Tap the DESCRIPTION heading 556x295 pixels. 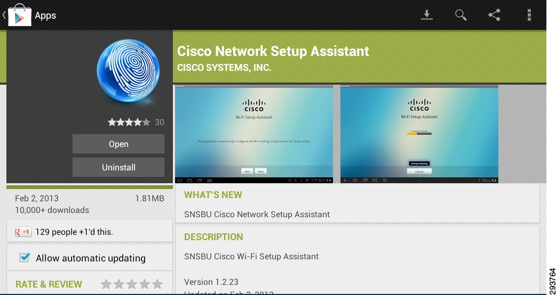213,237
